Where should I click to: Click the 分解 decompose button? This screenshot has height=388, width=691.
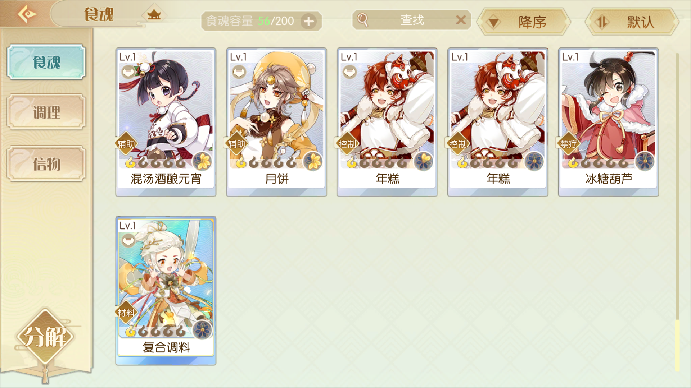point(45,337)
